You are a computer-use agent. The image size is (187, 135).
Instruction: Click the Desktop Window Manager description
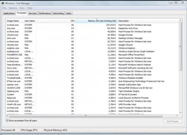(130, 38)
